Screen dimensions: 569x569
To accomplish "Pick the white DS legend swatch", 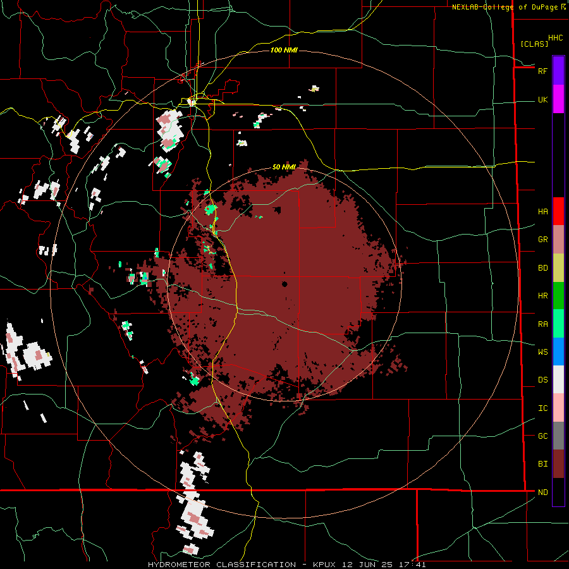I will pyautogui.click(x=558, y=379).
